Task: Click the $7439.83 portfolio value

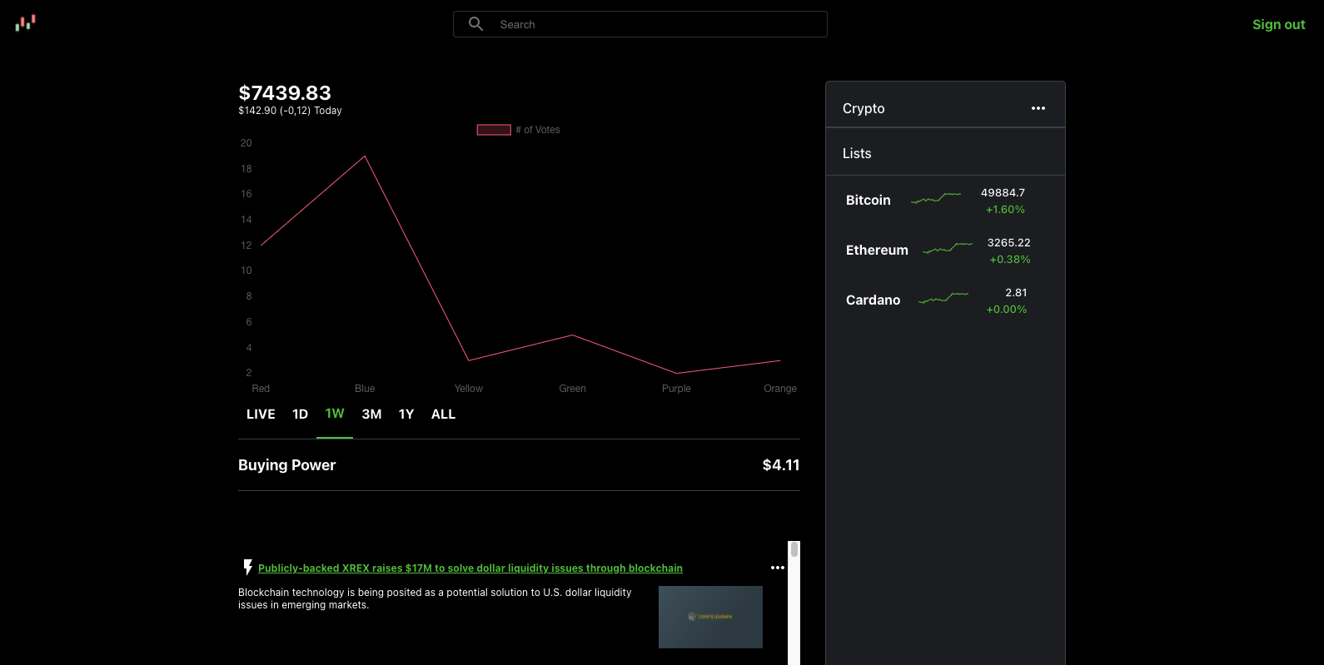Action: (x=285, y=93)
